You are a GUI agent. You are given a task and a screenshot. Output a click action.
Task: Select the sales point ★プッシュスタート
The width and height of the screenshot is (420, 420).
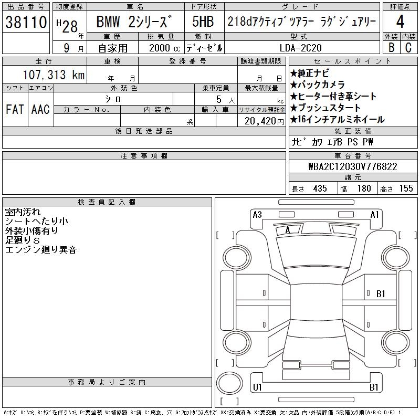(325, 108)
